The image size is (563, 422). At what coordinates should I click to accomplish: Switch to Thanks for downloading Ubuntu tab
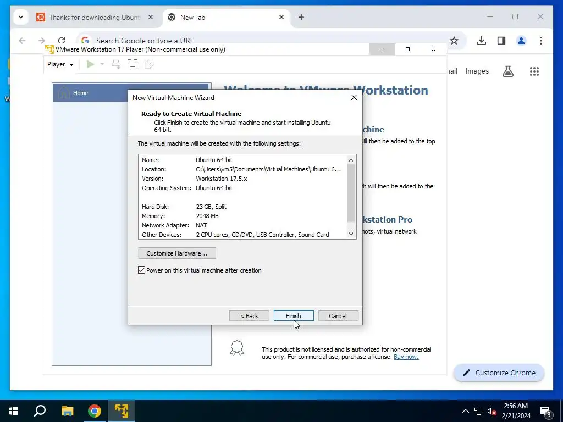pyautogui.click(x=94, y=17)
